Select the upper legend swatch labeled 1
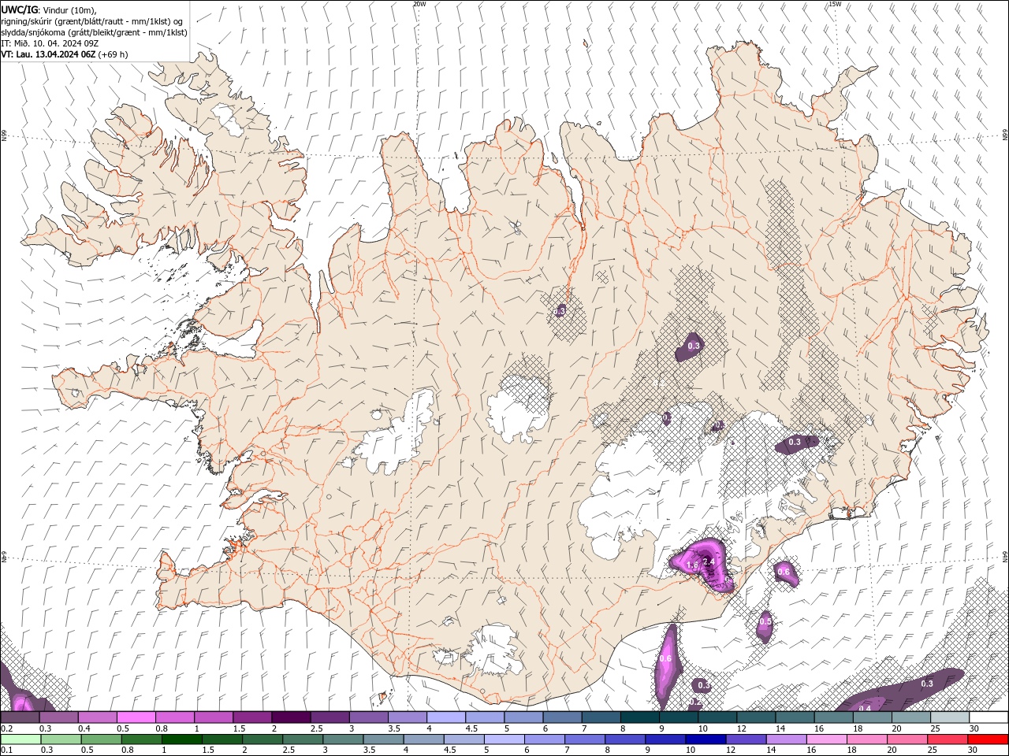Viewport: 1009px width, 756px height. click(213, 717)
